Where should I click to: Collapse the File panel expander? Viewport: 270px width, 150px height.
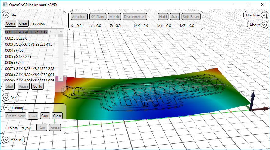(6, 15)
